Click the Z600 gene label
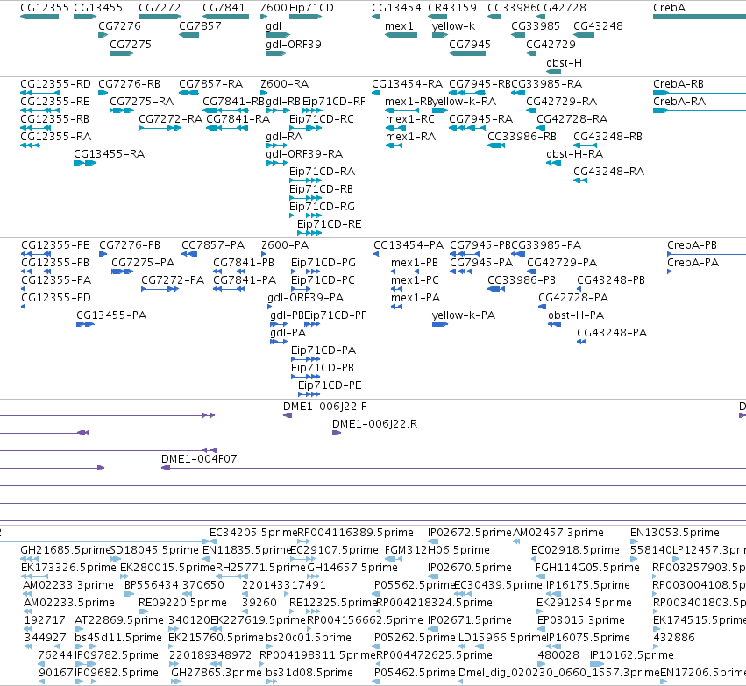Image resolution: width=746 pixels, height=686 pixels. click(x=274, y=8)
